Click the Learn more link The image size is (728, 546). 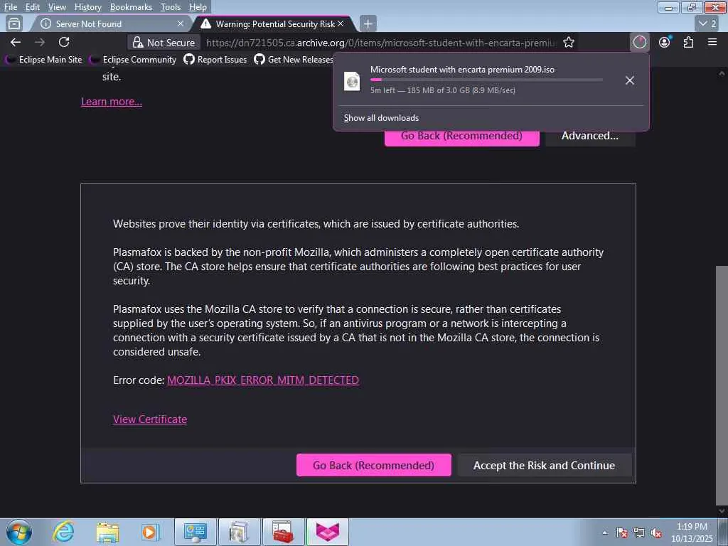[x=112, y=102]
